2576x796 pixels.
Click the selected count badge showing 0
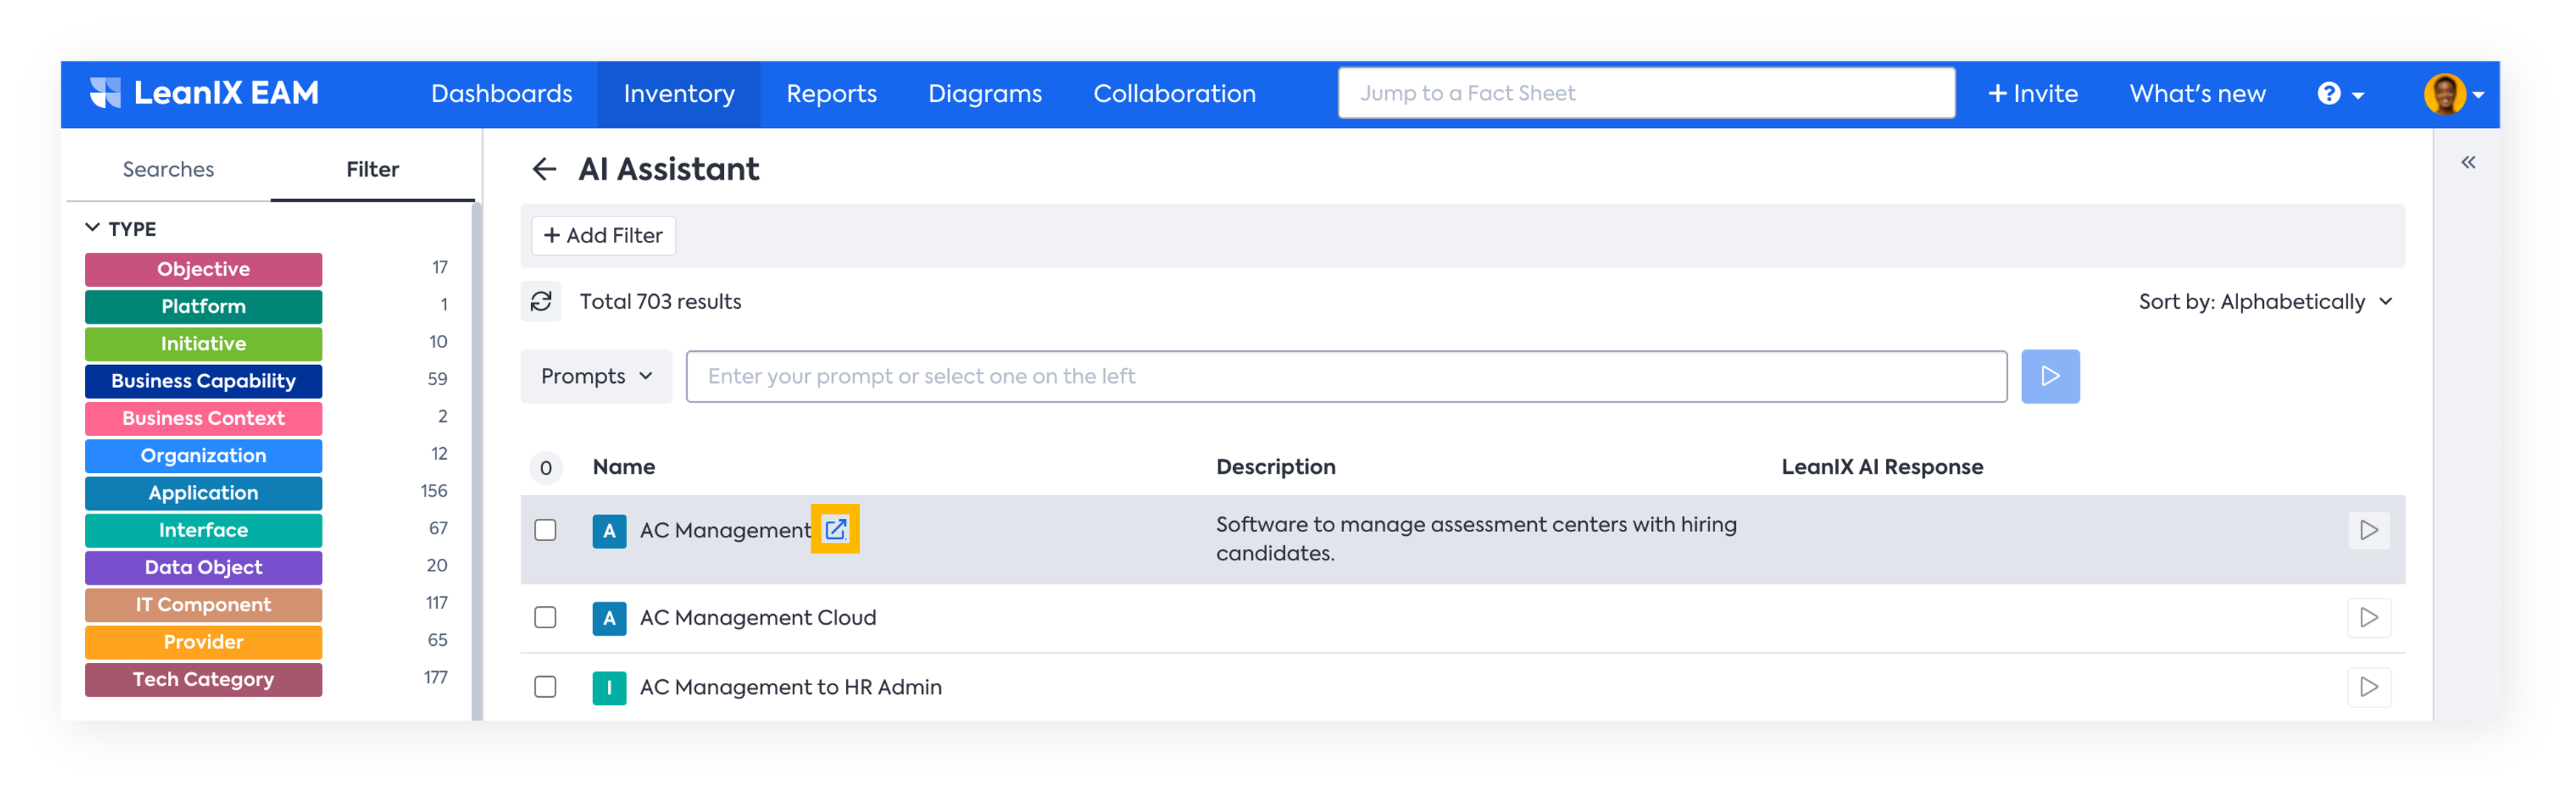click(x=546, y=467)
